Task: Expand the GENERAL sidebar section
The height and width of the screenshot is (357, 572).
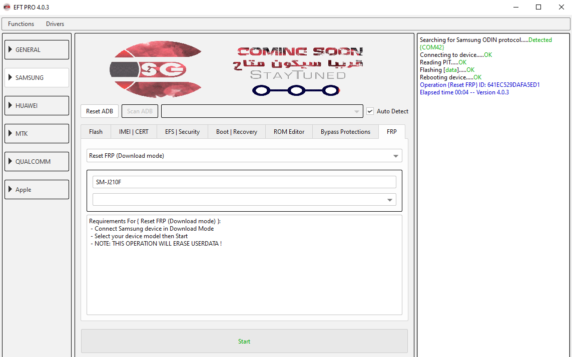Action: point(37,49)
